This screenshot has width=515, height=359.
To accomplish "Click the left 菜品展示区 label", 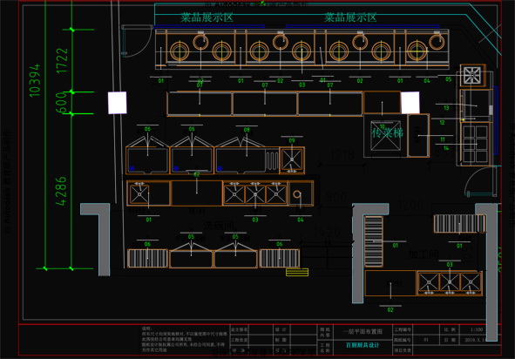I will pyautogui.click(x=207, y=17).
